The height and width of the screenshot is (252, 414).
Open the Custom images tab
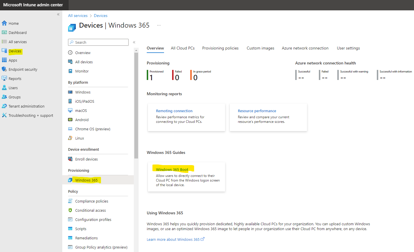tap(261, 48)
